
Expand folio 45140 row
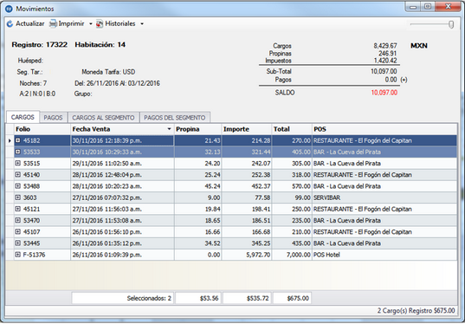pyautogui.click(x=18, y=174)
